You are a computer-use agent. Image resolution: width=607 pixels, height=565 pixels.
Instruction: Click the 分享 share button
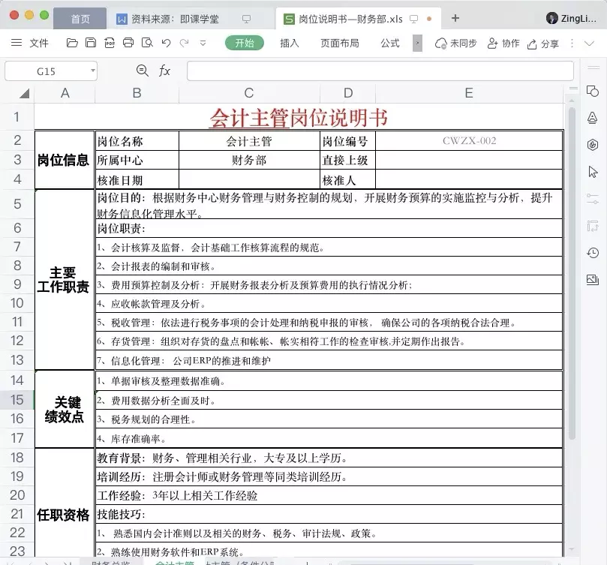coord(542,43)
